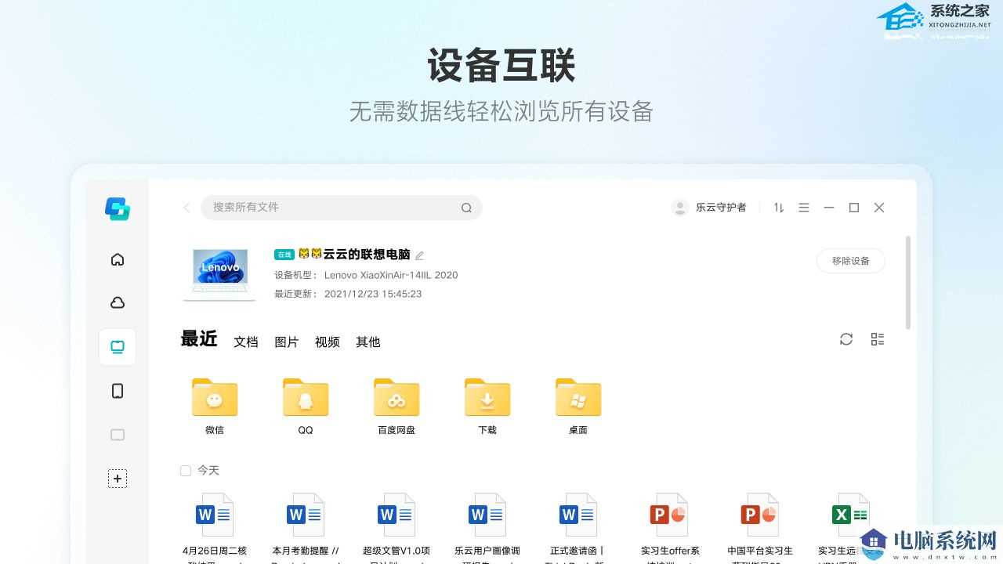1003x564 pixels.
Task: Edit device name with pencil icon
Action: (x=420, y=255)
